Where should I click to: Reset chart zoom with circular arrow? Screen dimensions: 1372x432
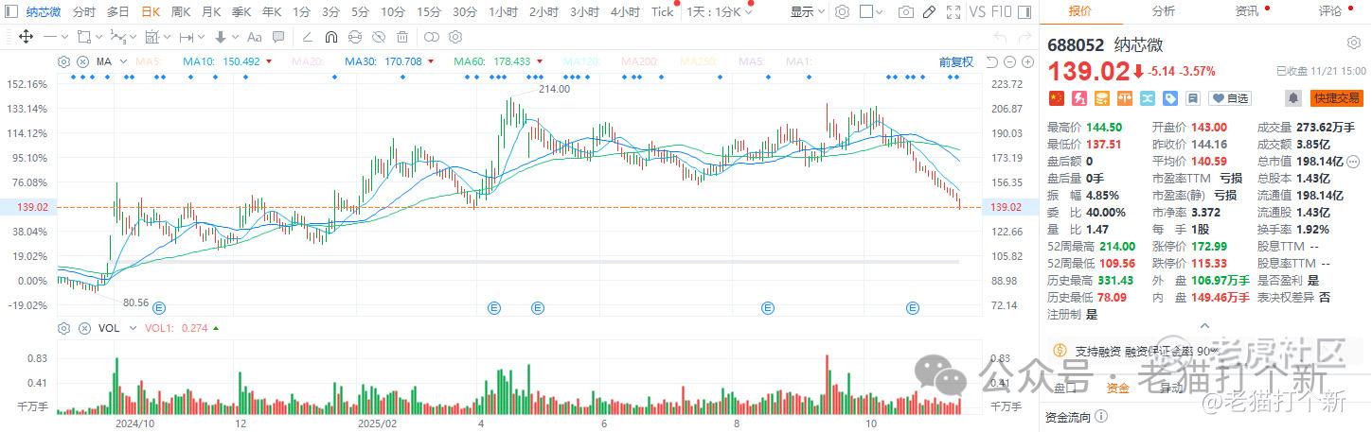[992, 61]
